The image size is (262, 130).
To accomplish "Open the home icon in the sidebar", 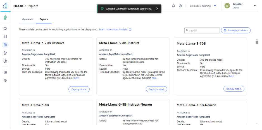I will pos(5,28).
